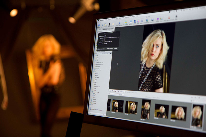Expand the Pro folder disclosure triangle

pyautogui.click(x=93, y=72)
